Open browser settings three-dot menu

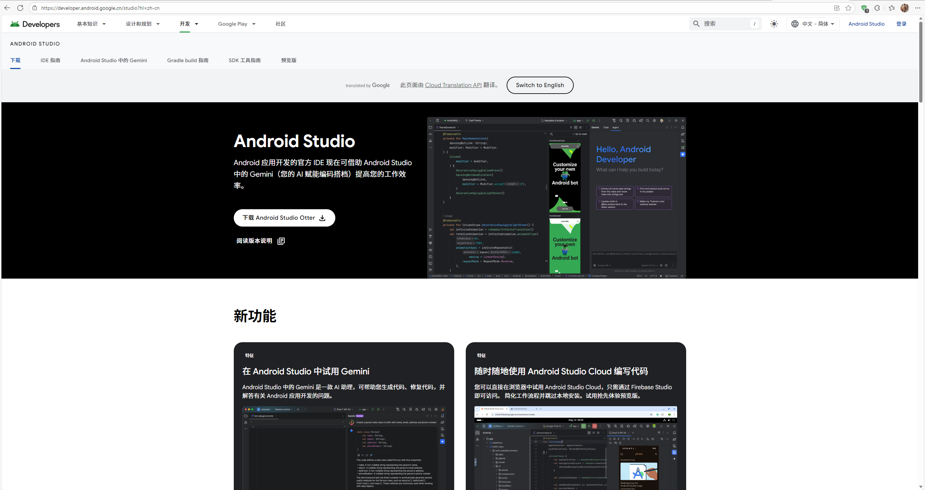click(917, 8)
